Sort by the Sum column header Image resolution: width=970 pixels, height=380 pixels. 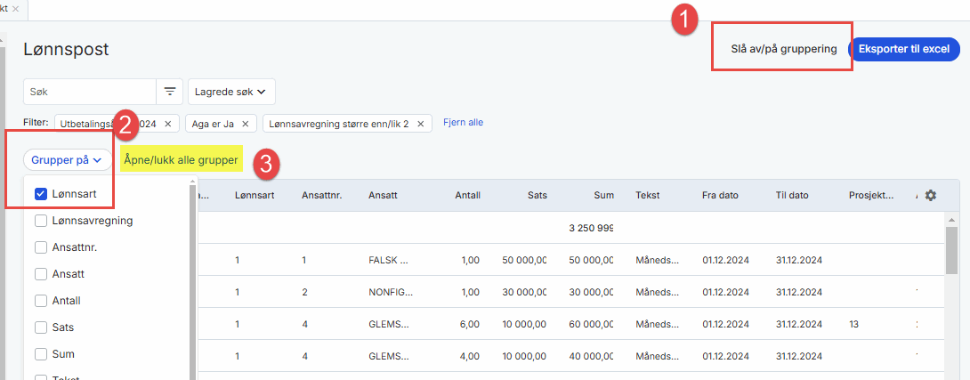pos(603,195)
